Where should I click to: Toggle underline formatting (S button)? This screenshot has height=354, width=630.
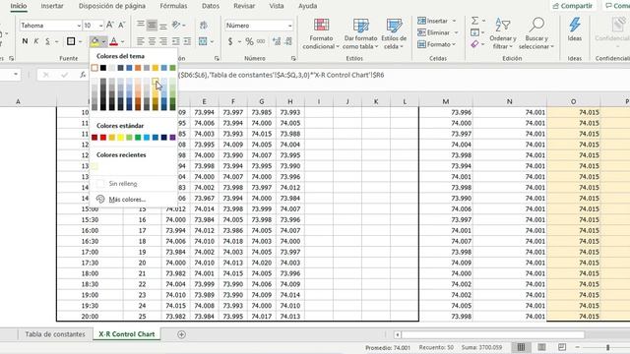(x=47, y=41)
